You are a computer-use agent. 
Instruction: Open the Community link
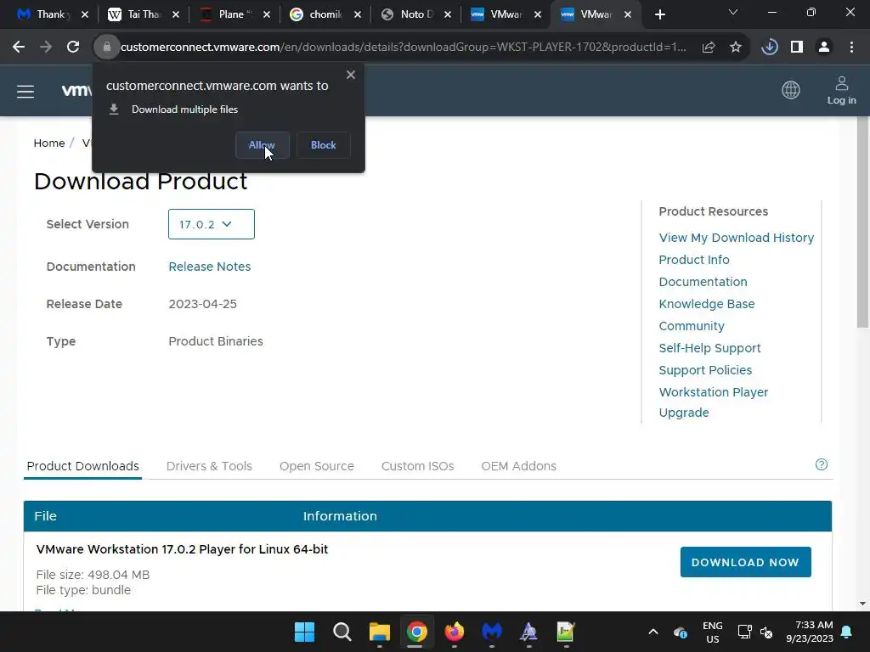click(x=692, y=326)
